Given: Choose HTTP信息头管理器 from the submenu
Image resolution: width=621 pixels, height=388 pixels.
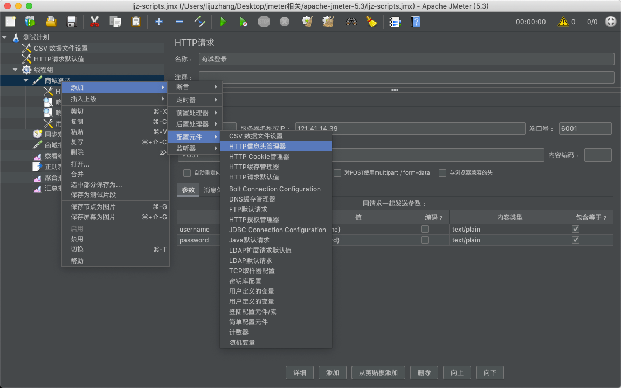Looking at the screenshot, I should (276, 147).
